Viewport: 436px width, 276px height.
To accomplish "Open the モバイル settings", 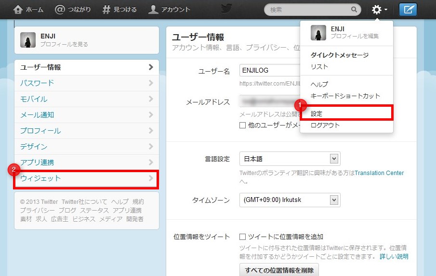I will coord(86,99).
